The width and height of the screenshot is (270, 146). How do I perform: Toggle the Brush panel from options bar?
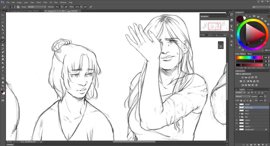point(18,7)
